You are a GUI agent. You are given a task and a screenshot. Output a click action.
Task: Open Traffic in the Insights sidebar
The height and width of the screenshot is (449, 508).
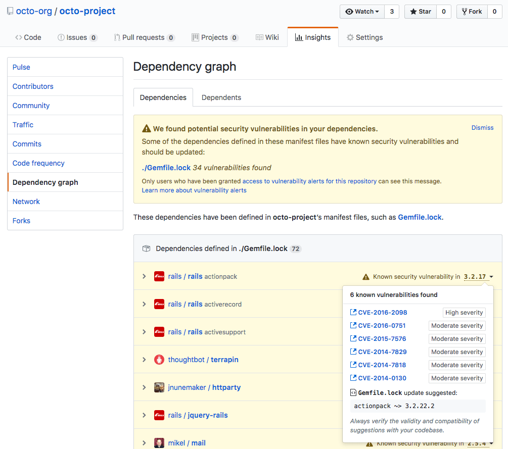click(65, 125)
